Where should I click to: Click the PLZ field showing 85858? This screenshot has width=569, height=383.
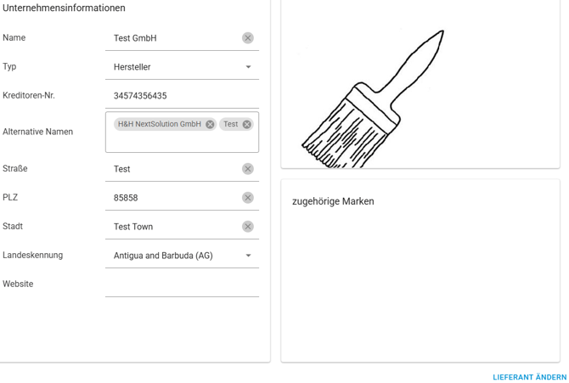(x=174, y=198)
